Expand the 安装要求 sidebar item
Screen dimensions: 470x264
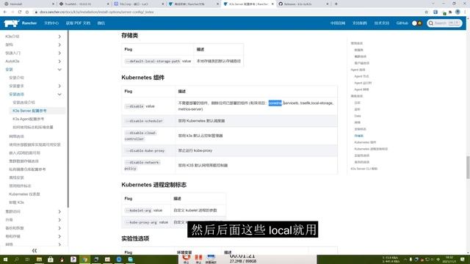(x=59, y=86)
